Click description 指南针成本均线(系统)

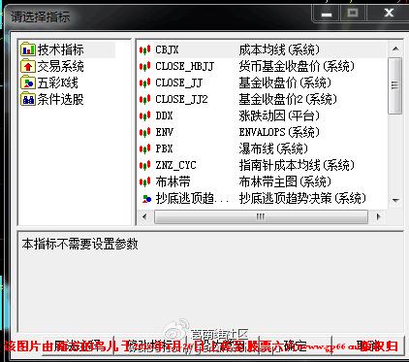coord(297,165)
